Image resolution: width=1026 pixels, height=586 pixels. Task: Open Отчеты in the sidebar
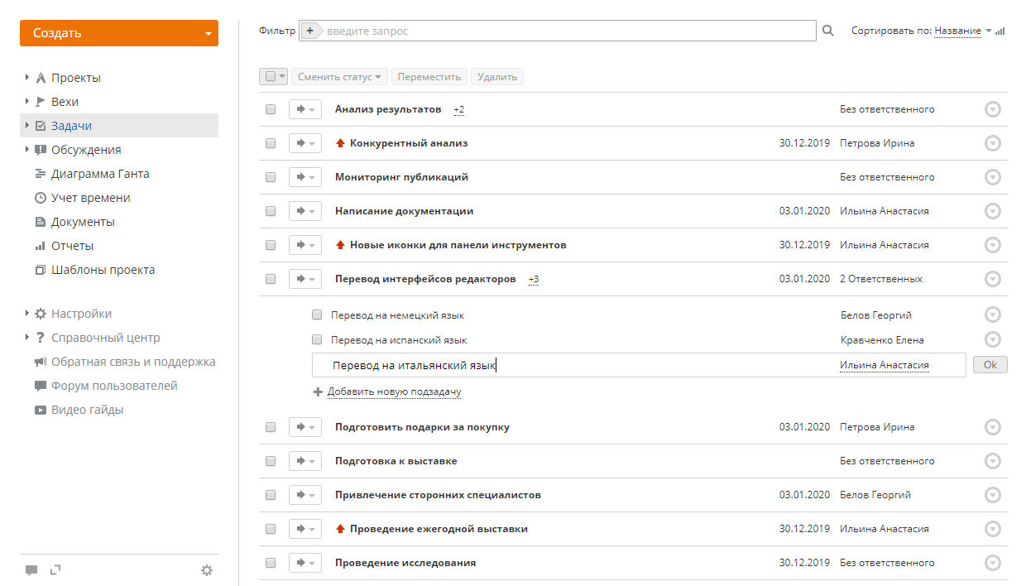click(72, 246)
